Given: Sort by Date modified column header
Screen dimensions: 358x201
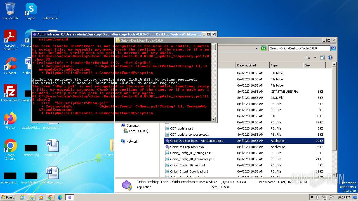Looking at the screenshot, I should pos(252,65).
